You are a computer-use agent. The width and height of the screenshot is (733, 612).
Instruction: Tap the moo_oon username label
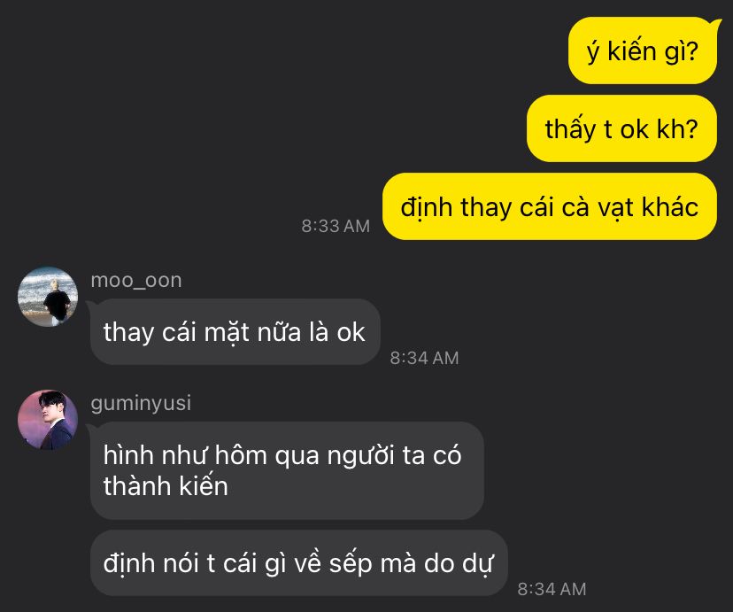(x=136, y=281)
